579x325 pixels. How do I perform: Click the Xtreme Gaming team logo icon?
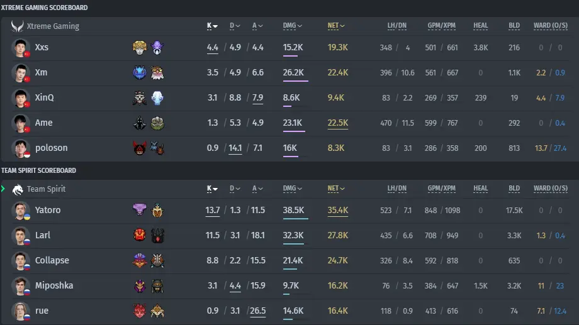click(17, 26)
